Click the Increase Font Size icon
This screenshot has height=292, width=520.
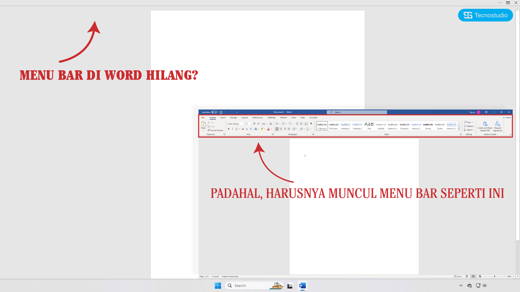[255, 124]
